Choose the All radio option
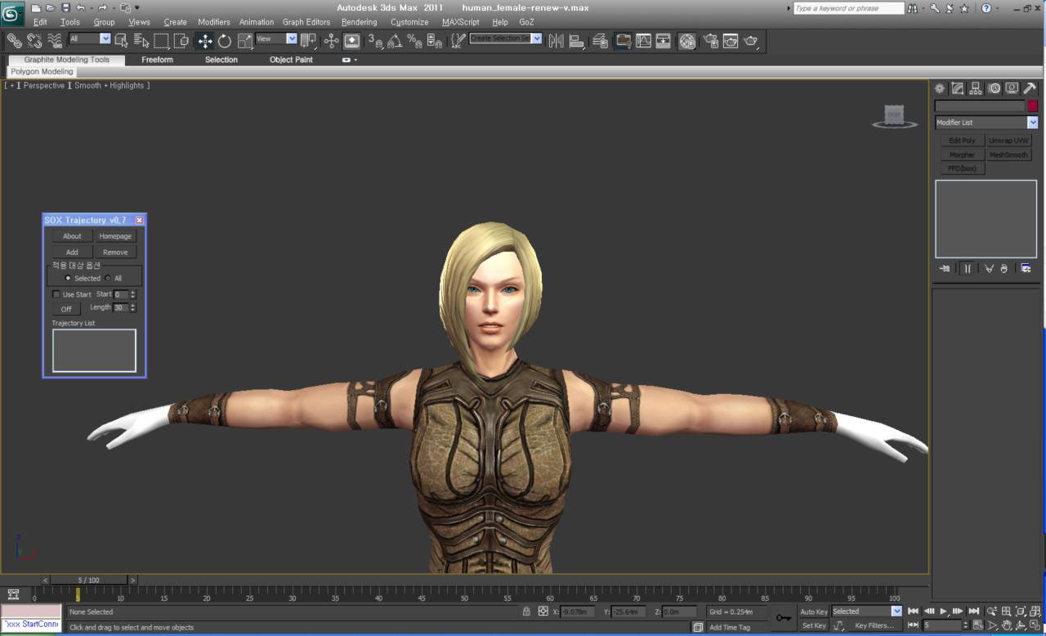Image resolution: width=1046 pixels, height=636 pixels. click(x=108, y=278)
